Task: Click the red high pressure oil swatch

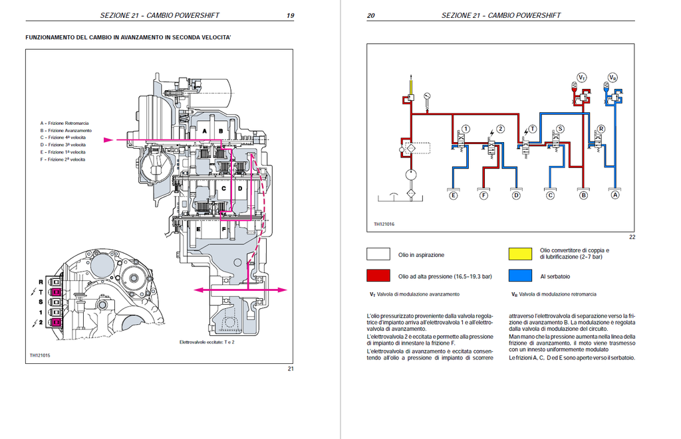Action: coord(378,276)
